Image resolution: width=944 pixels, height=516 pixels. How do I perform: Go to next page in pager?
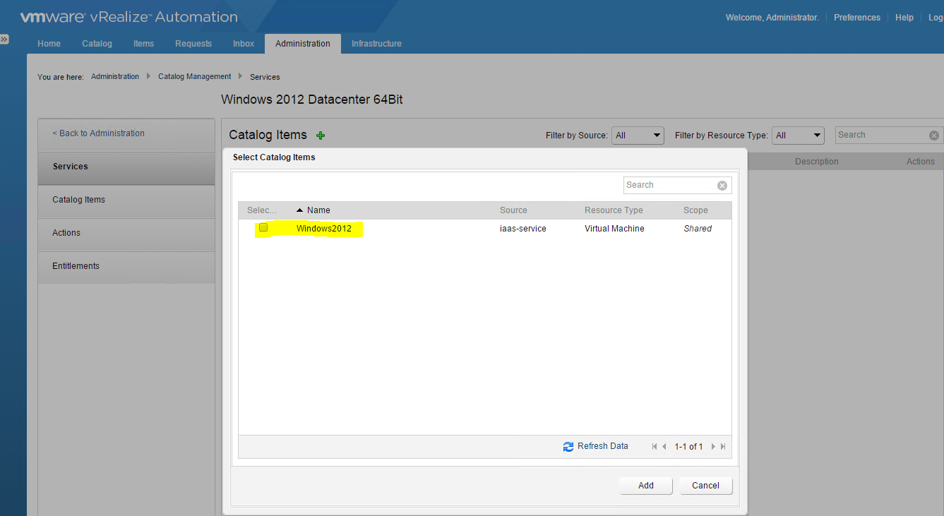[x=713, y=447]
